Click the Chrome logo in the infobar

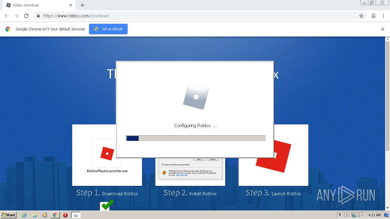point(8,29)
